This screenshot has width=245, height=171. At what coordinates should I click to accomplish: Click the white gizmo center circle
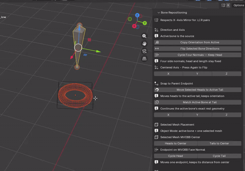click(x=78, y=47)
